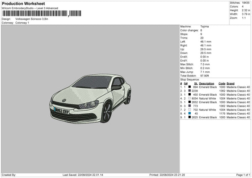Click the Color changes value 8

[201, 30]
